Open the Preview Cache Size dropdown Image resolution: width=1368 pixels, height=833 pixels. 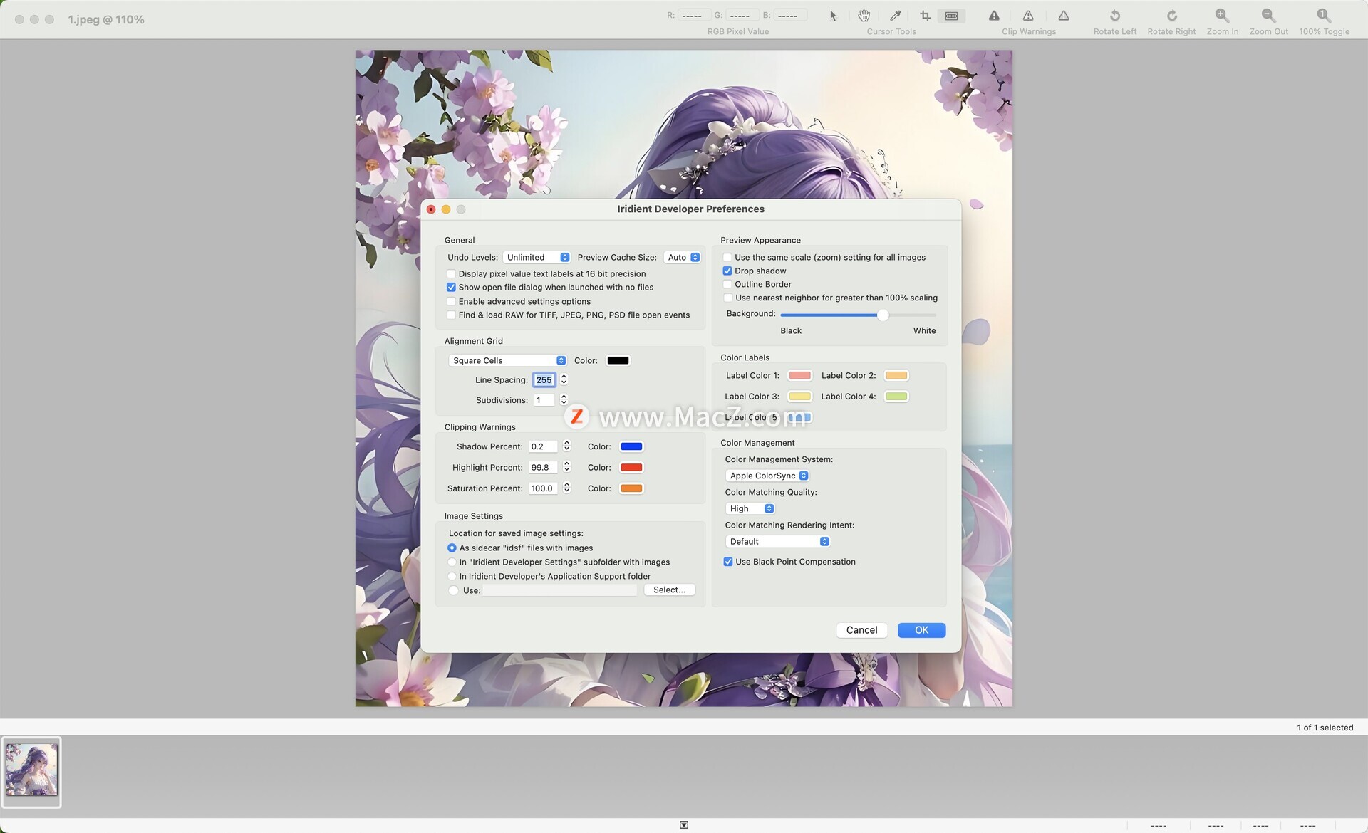tap(683, 258)
